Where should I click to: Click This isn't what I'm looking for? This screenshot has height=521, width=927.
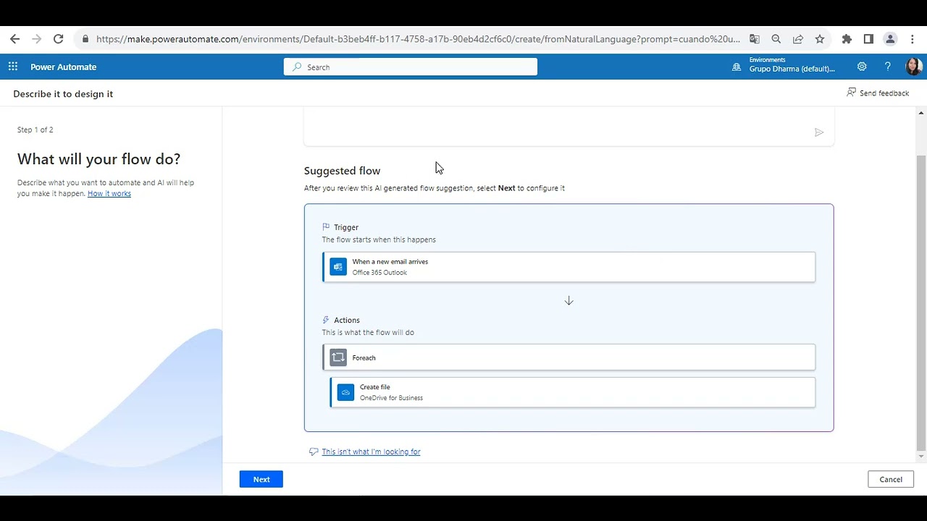coord(371,452)
